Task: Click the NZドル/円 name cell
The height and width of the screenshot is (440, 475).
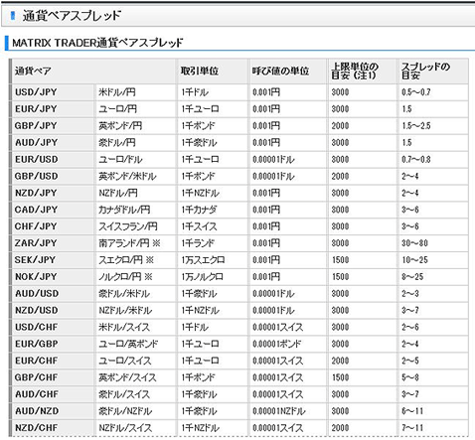Action: pyautogui.click(x=136, y=193)
